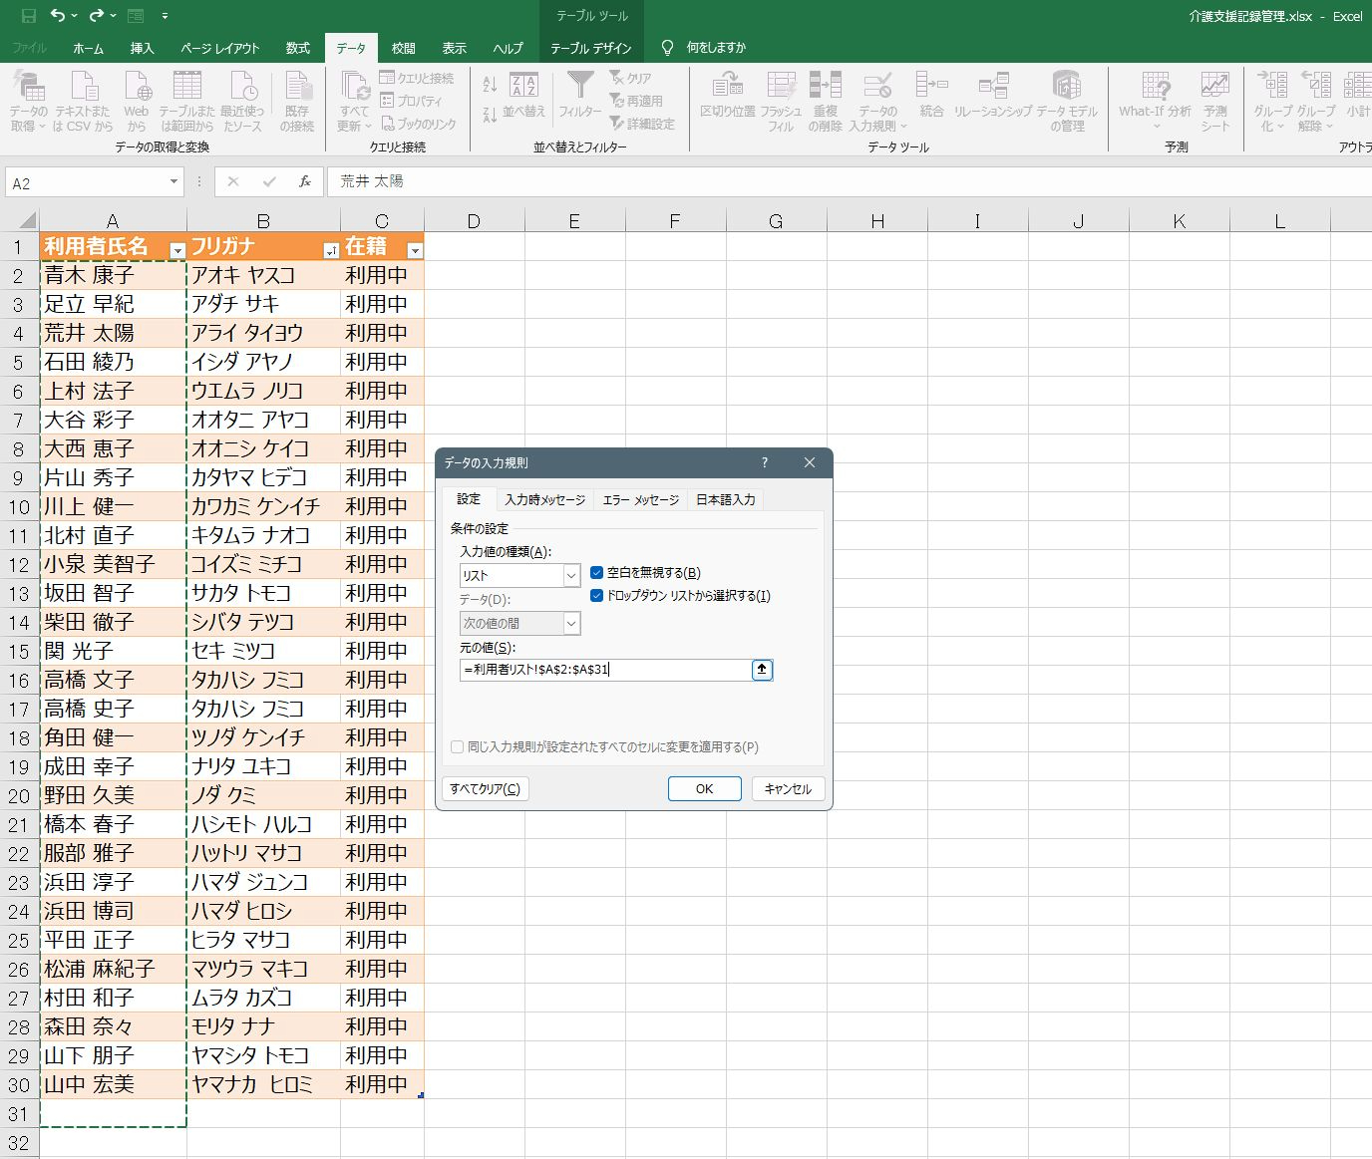This screenshot has width=1372, height=1159.
Task: Open the quick access toolbar customize dropdown
Action: pos(165,16)
